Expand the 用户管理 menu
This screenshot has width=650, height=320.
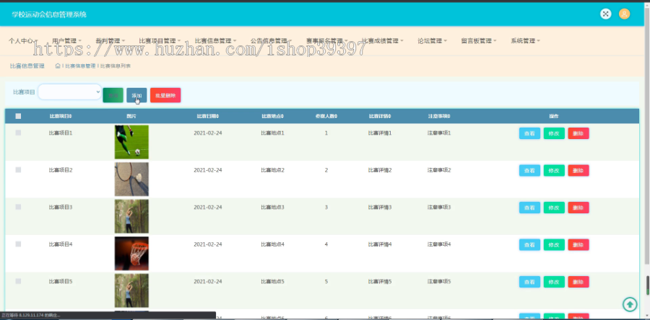click(x=66, y=41)
